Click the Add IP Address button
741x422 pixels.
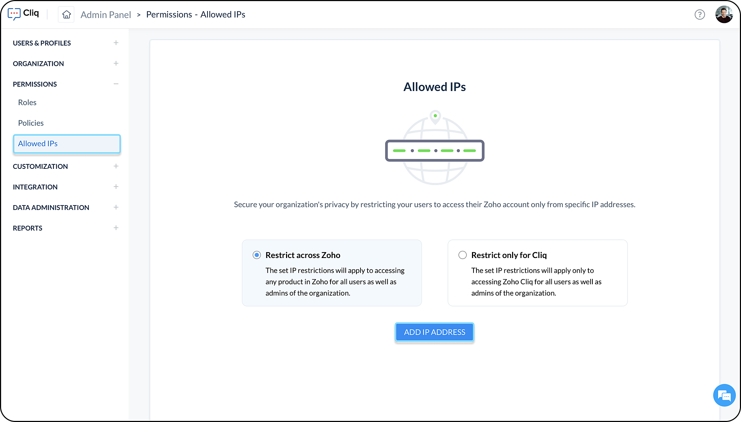click(x=434, y=332)
